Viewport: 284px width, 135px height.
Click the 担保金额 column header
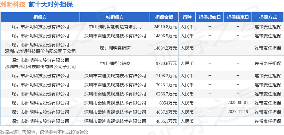164,17
